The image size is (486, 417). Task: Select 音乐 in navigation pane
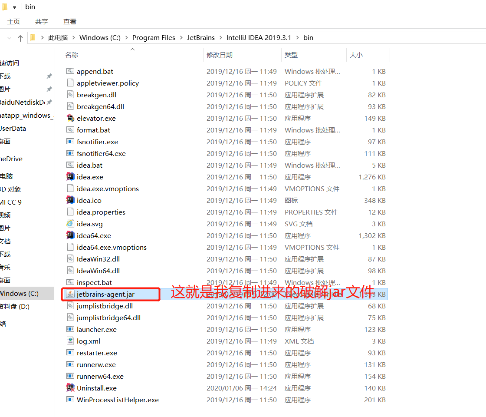[x=5, y=267]
